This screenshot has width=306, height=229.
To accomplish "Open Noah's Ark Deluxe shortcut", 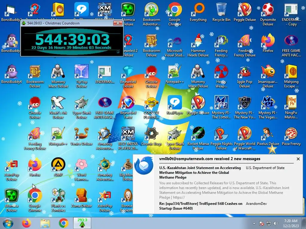I will [x=58, y=107].
